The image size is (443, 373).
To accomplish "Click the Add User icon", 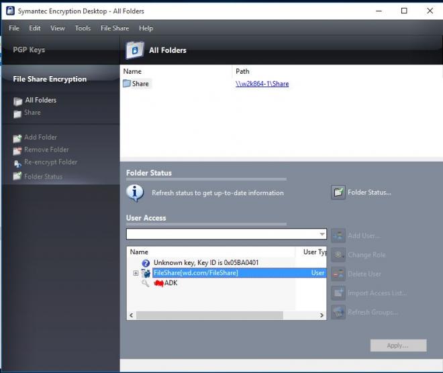I will click(338, 235).
